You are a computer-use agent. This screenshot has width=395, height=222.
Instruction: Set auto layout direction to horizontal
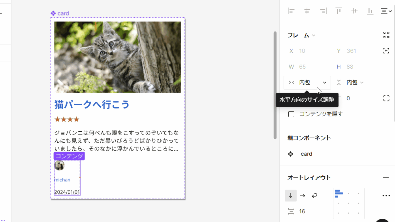(303, 196)
